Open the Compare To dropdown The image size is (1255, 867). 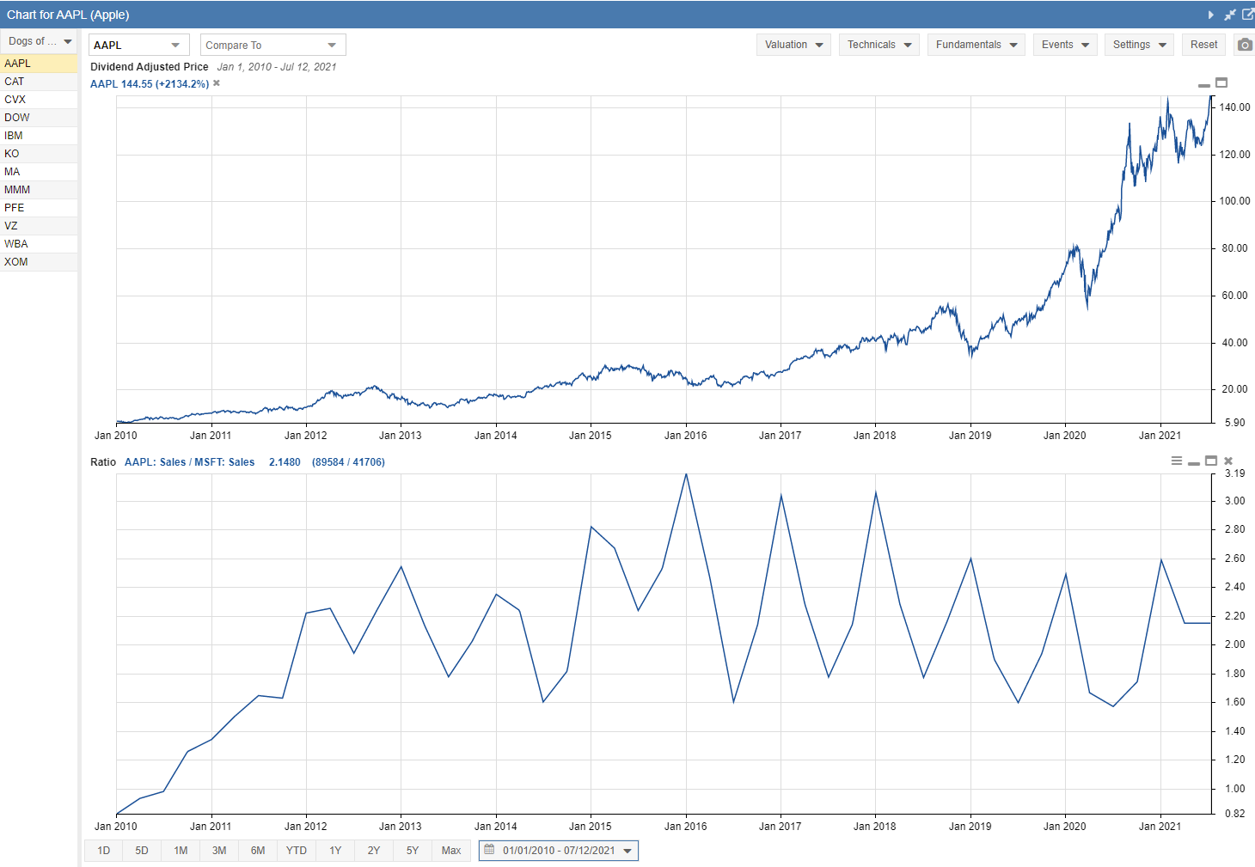(273, 45)
